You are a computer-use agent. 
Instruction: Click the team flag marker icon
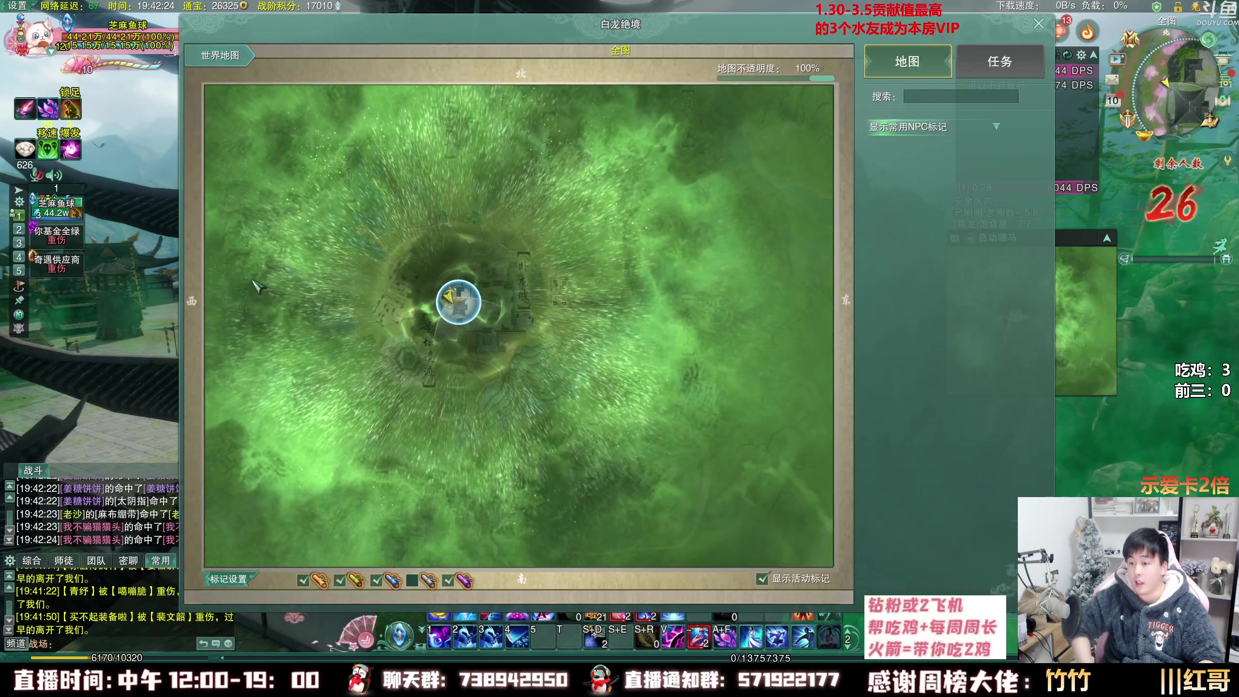[19, 286]
